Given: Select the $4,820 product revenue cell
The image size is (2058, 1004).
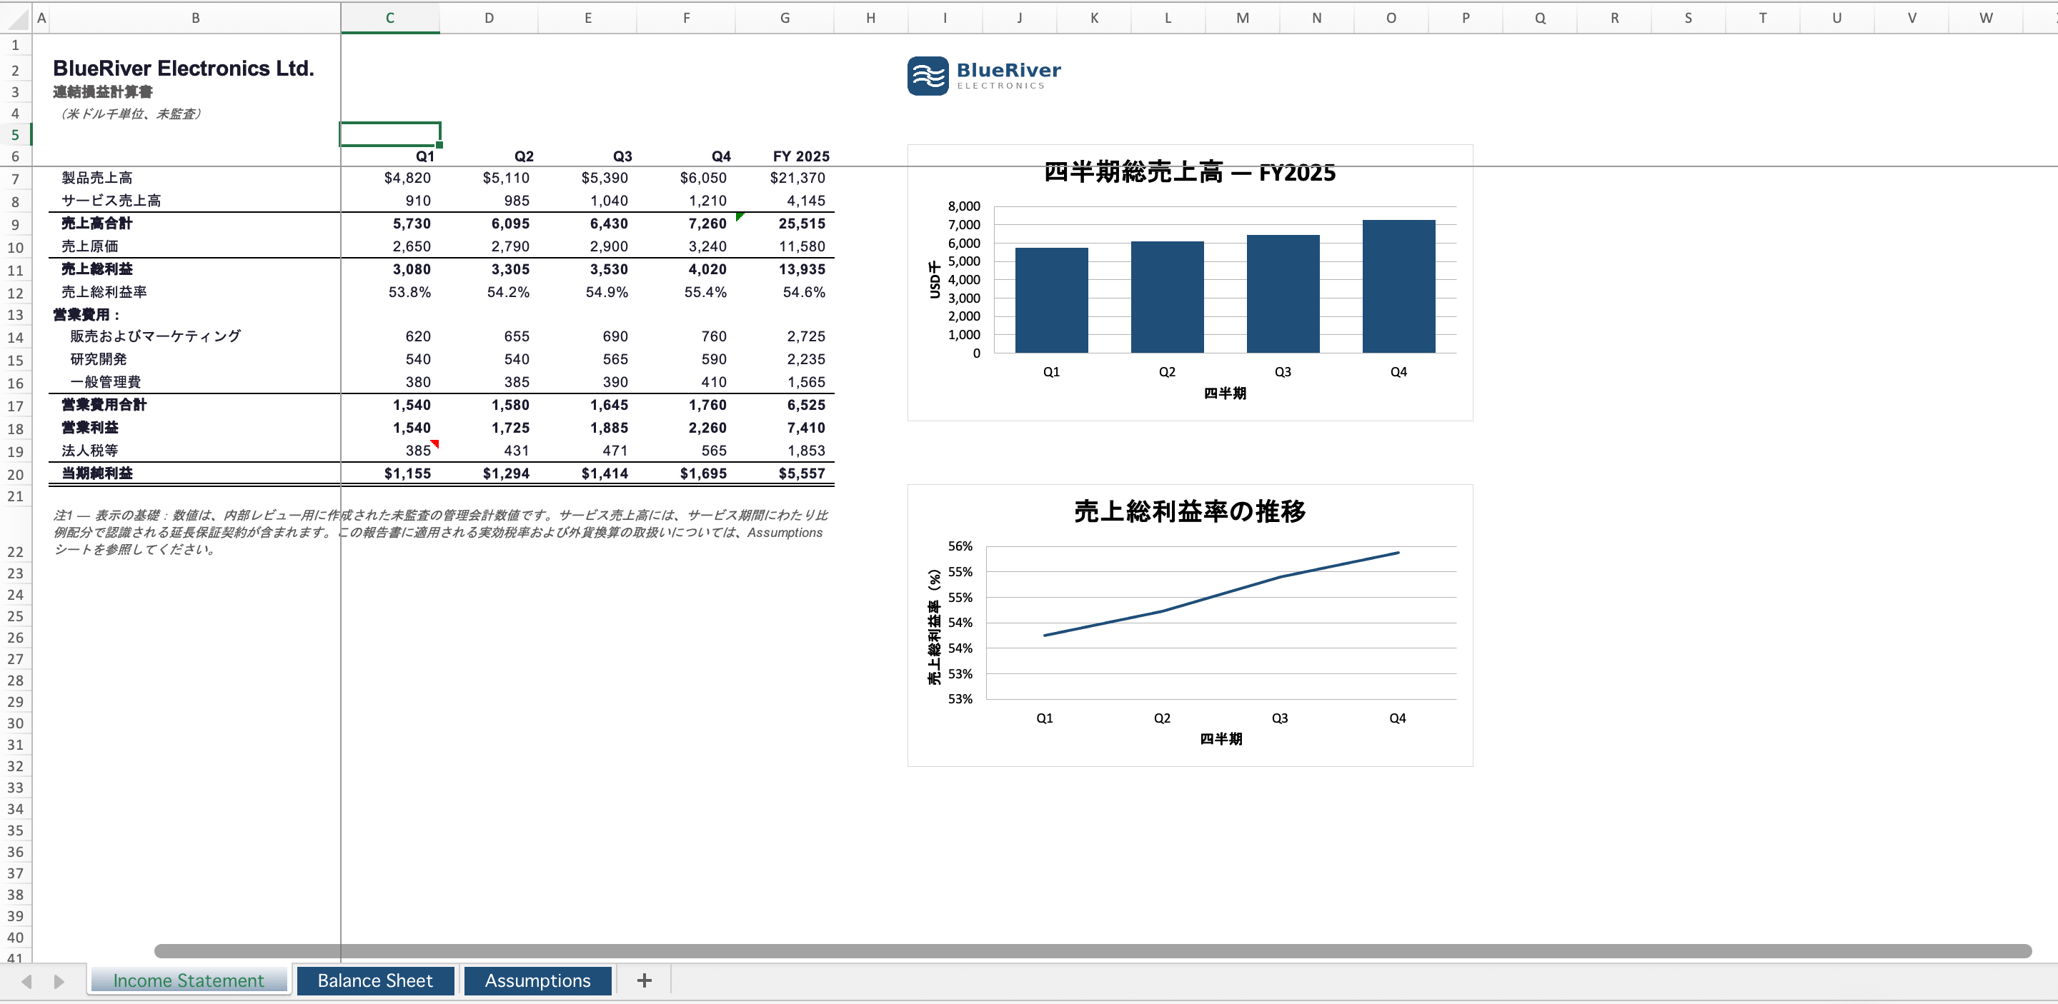Looking at the screenshot, I should click(x=390, y=178).
